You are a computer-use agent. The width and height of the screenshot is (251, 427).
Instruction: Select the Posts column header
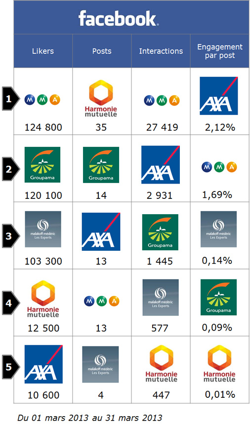[102, 51]
